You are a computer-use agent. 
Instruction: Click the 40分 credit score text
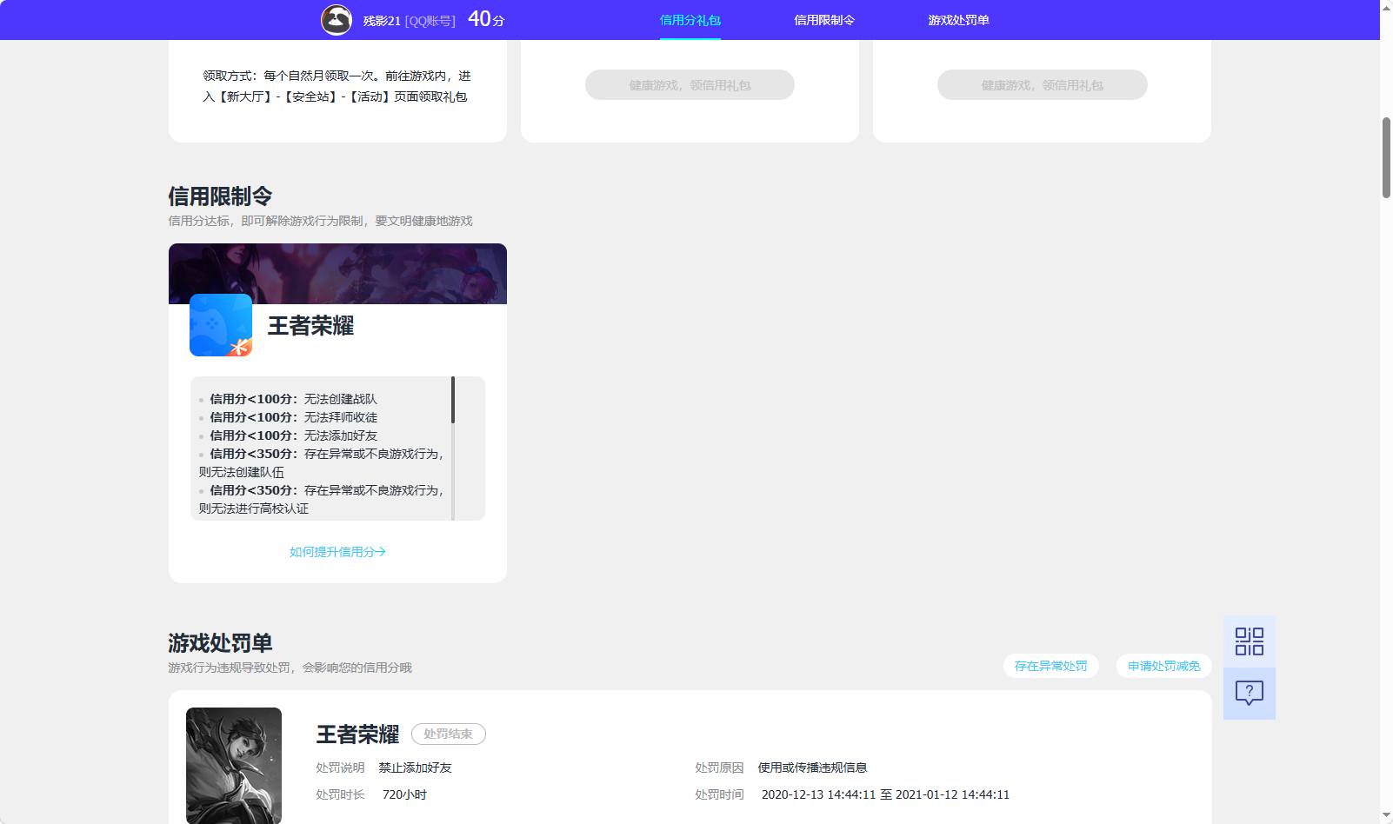tap(486, 19)
